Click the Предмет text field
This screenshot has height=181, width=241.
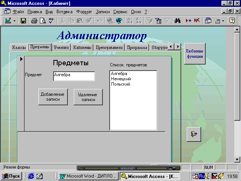pyautogui.click(x=74, y=76)
